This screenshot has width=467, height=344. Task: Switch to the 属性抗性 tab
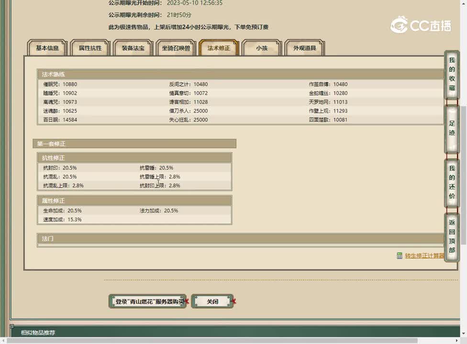[x=90, y=48]
